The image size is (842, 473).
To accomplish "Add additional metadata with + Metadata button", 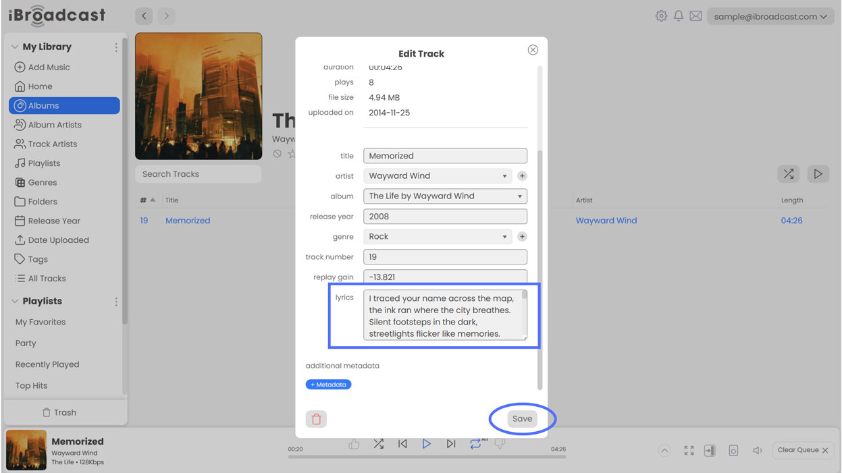I will [x=328, y=385].
